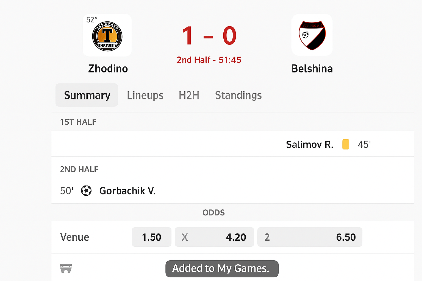Click the Zhodino team logo
This screenshot has height=281, width=422.
point(107,36)
